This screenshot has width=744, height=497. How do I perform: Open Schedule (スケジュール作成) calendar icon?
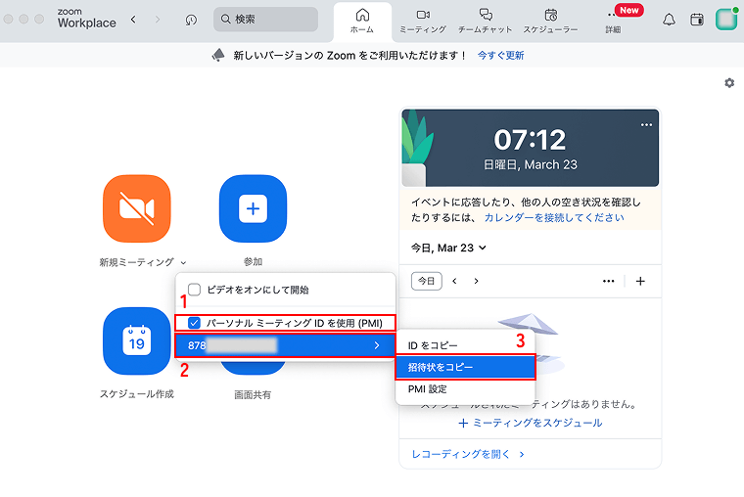pos(137,341)
